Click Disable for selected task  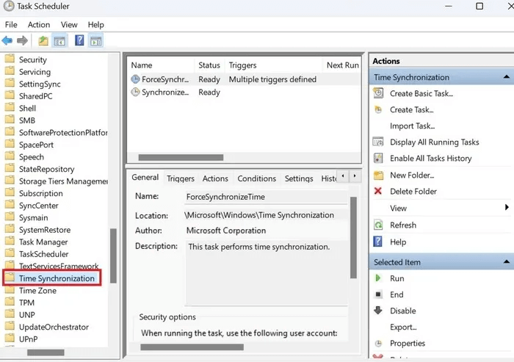403,311
